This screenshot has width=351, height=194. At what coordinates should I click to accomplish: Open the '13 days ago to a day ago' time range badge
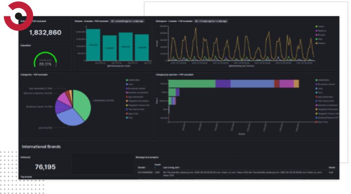(211, 21)
